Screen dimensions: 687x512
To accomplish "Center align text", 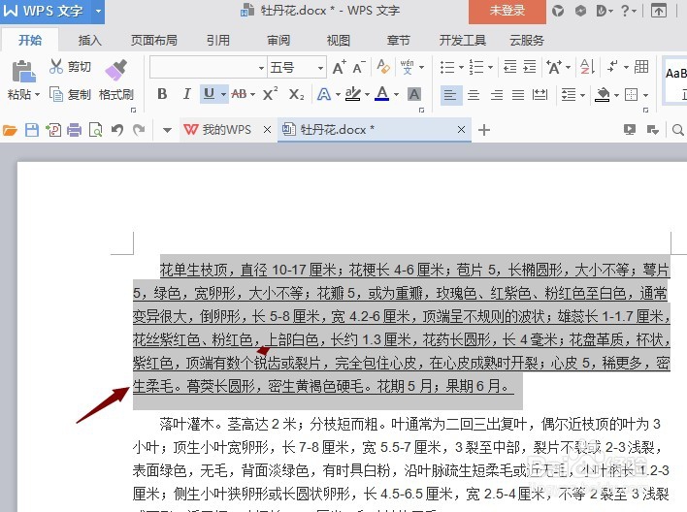I will coord(474,95).
